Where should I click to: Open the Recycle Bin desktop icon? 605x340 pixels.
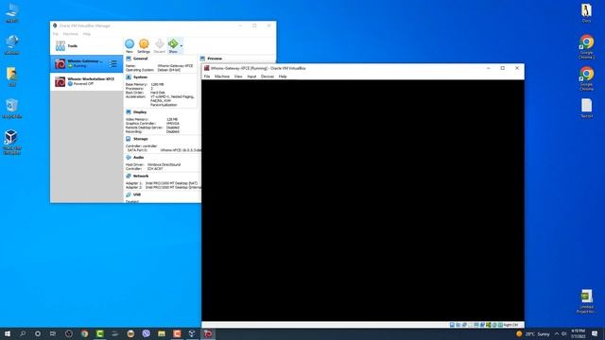(11, 109)
